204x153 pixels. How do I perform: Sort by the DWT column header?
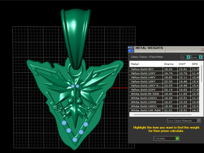click(x=184, y=64)
